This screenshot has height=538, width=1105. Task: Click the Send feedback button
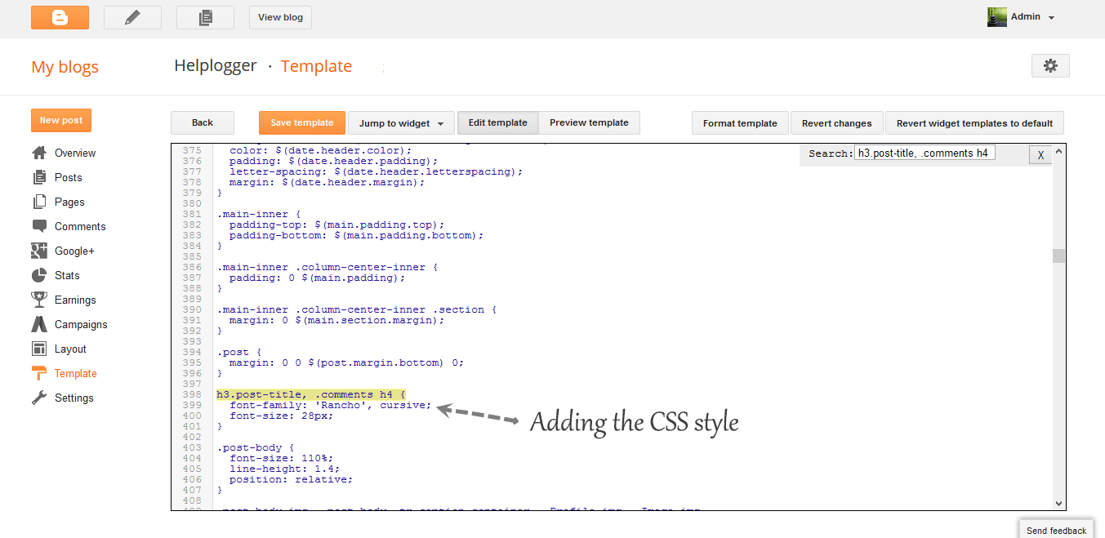(1056, 530)
